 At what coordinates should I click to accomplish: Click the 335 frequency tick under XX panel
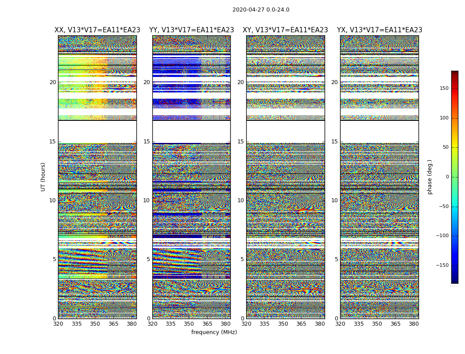[x=77, y=324]
